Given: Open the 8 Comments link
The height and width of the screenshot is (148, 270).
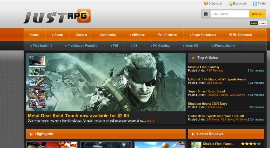Looking at the screenshot, I should [256, 83].
